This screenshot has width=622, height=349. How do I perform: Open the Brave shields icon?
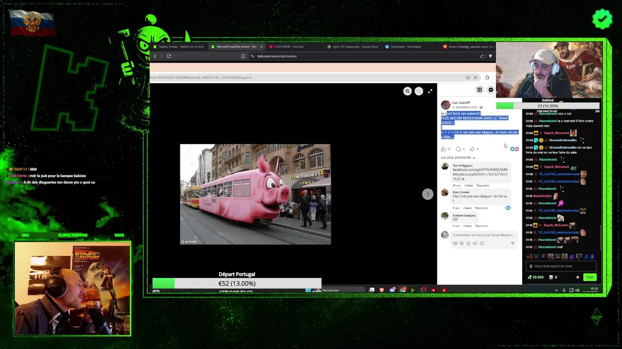[490, 56]
